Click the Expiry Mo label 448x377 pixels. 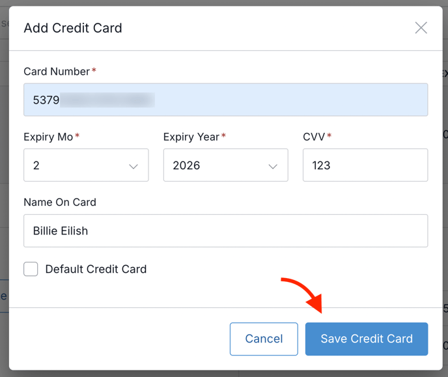[48, 137]
